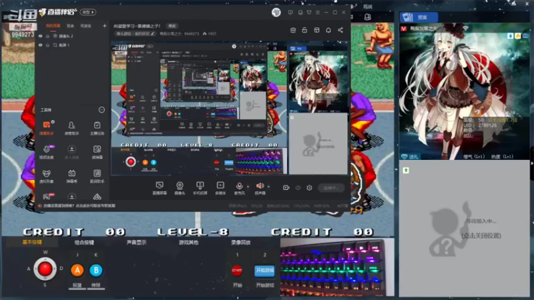Select the first scene tab (orange)

(x=53, y=26)
